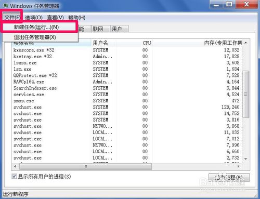Select the svchost.exe row using 129,240 memory
The width and height of the screenshot is (260, 199).
[127, 107]
